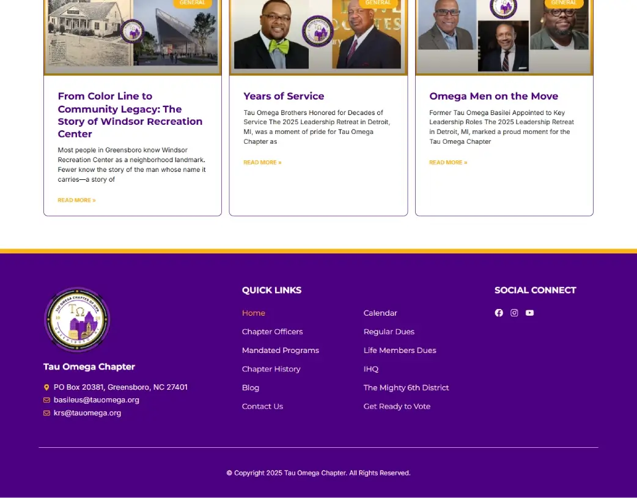The width and height of the screenshot is (637, 498).
Task: Open the Chapter History link
Action: click(271, 369)
